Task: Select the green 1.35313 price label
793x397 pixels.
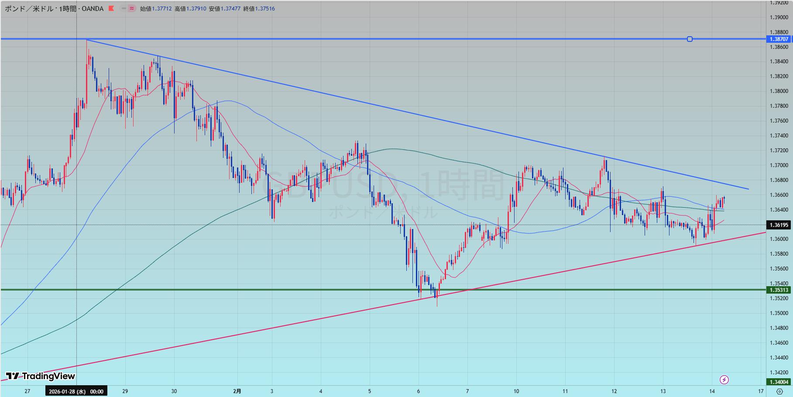Action: click(x=779, y=290)
